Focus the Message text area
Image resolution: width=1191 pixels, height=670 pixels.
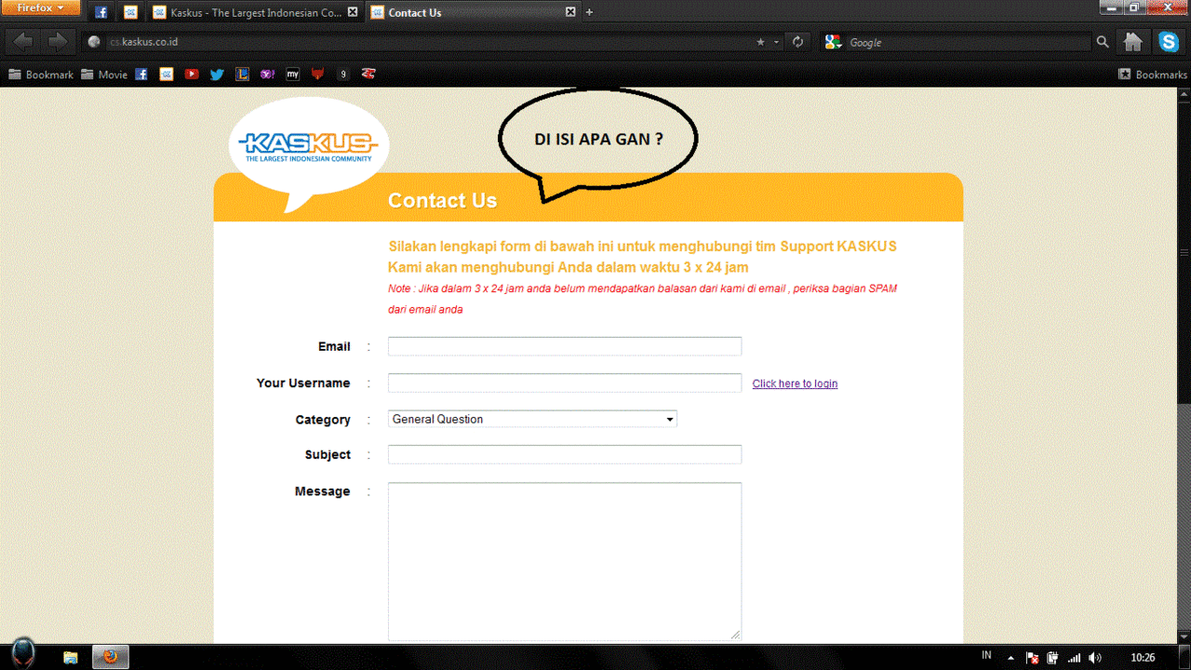click(x=564, y=561)
